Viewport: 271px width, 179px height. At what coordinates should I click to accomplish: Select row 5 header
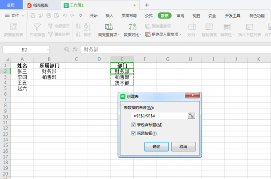tap(5, 89)
